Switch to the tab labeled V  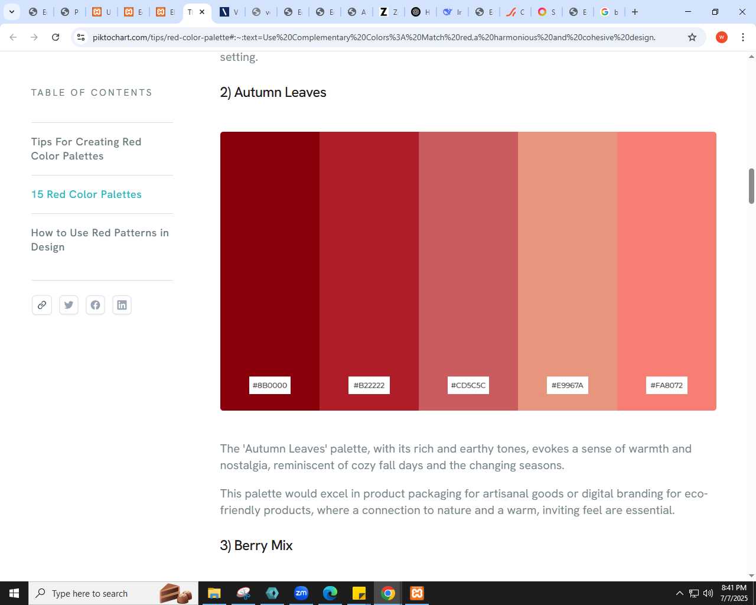click(x=229, y=12)
